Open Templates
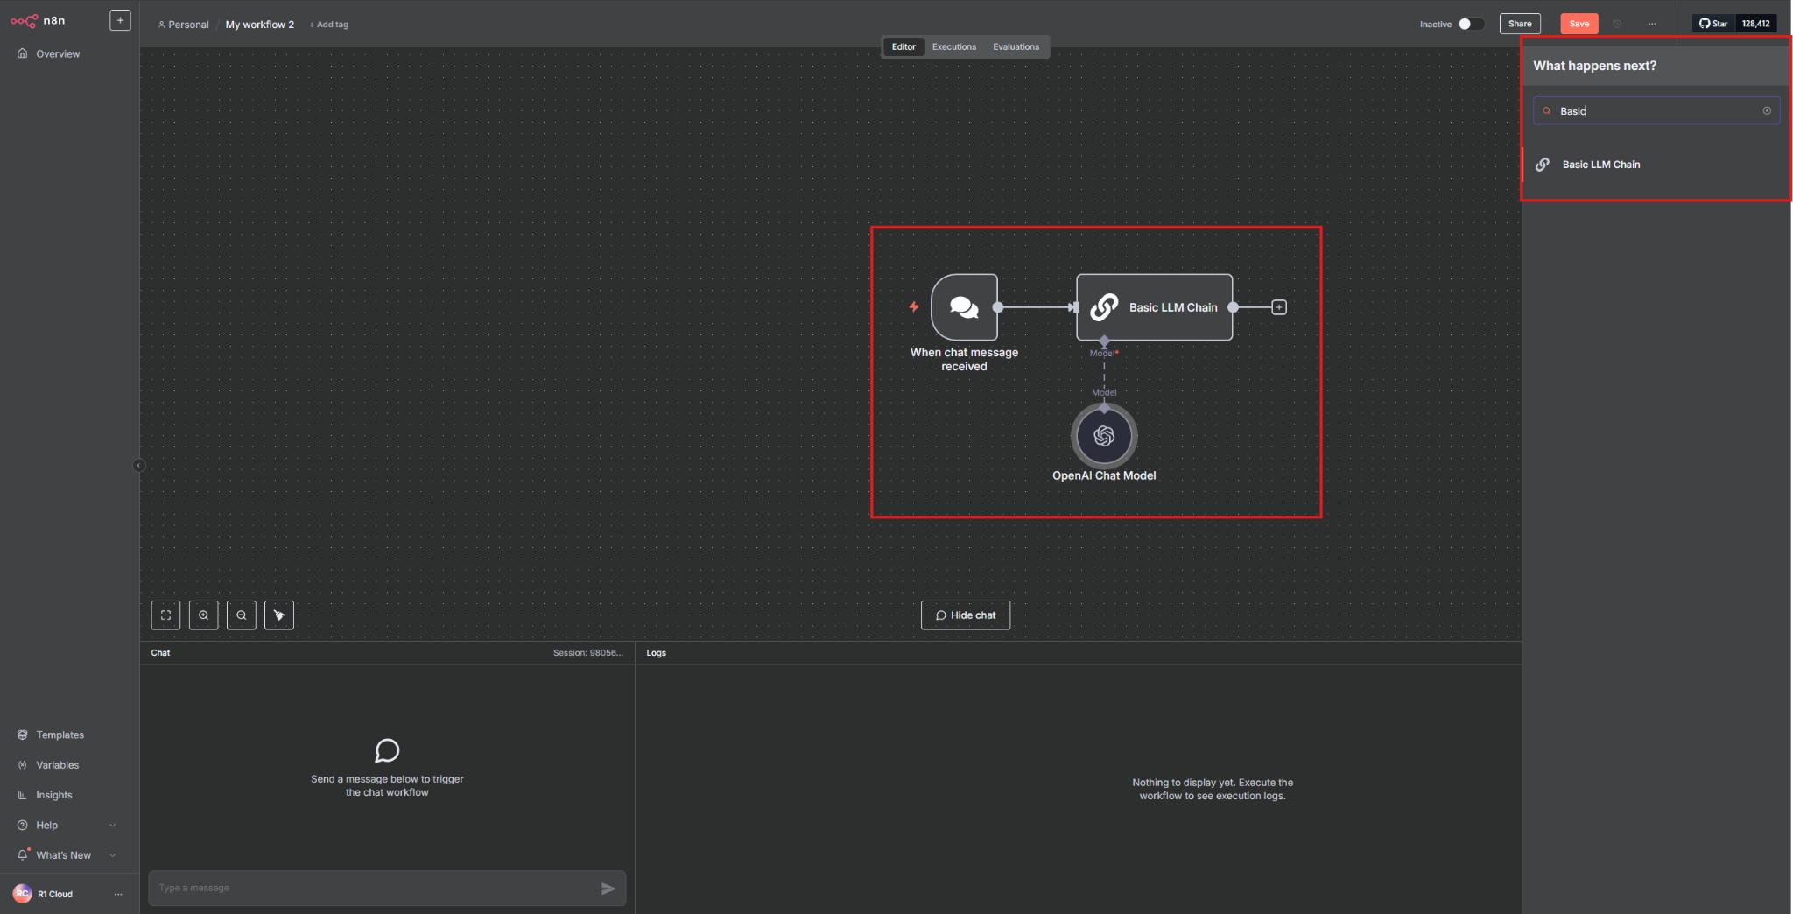This screenshot has width=1793, height=914. coord(60,735)
